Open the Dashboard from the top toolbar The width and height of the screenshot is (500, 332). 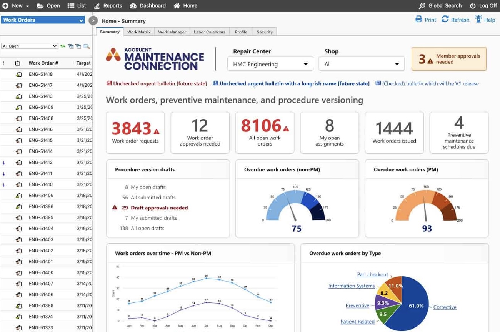point(148,6)
